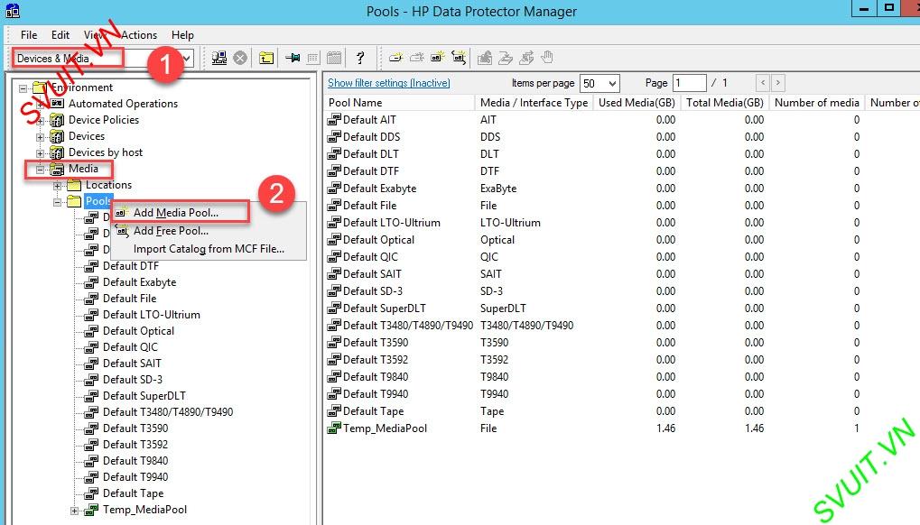Click the Devices by host tree icon
The image size is (920, 525).
click(x=57, y=153)
